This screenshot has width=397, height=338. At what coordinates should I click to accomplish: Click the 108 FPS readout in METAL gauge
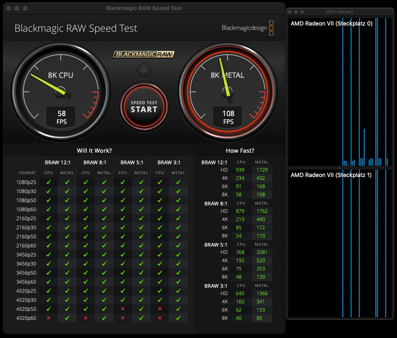[228, 117]
